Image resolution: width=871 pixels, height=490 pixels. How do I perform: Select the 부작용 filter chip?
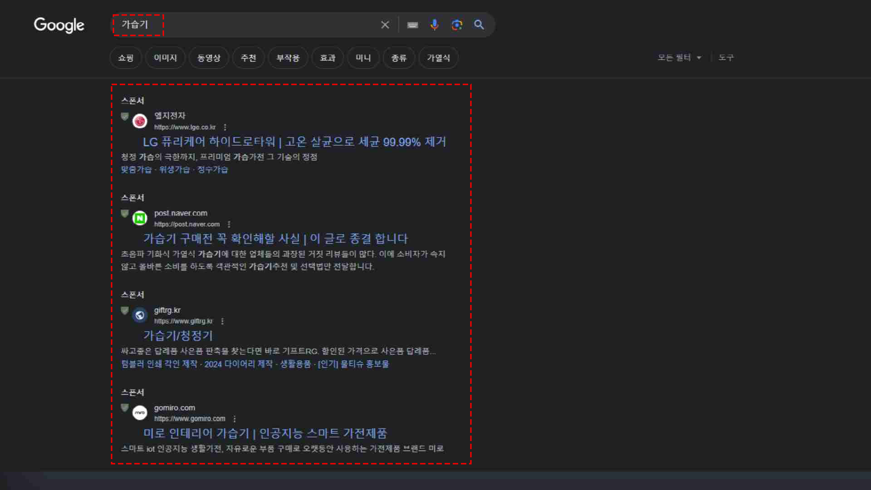tap(288, 58)
